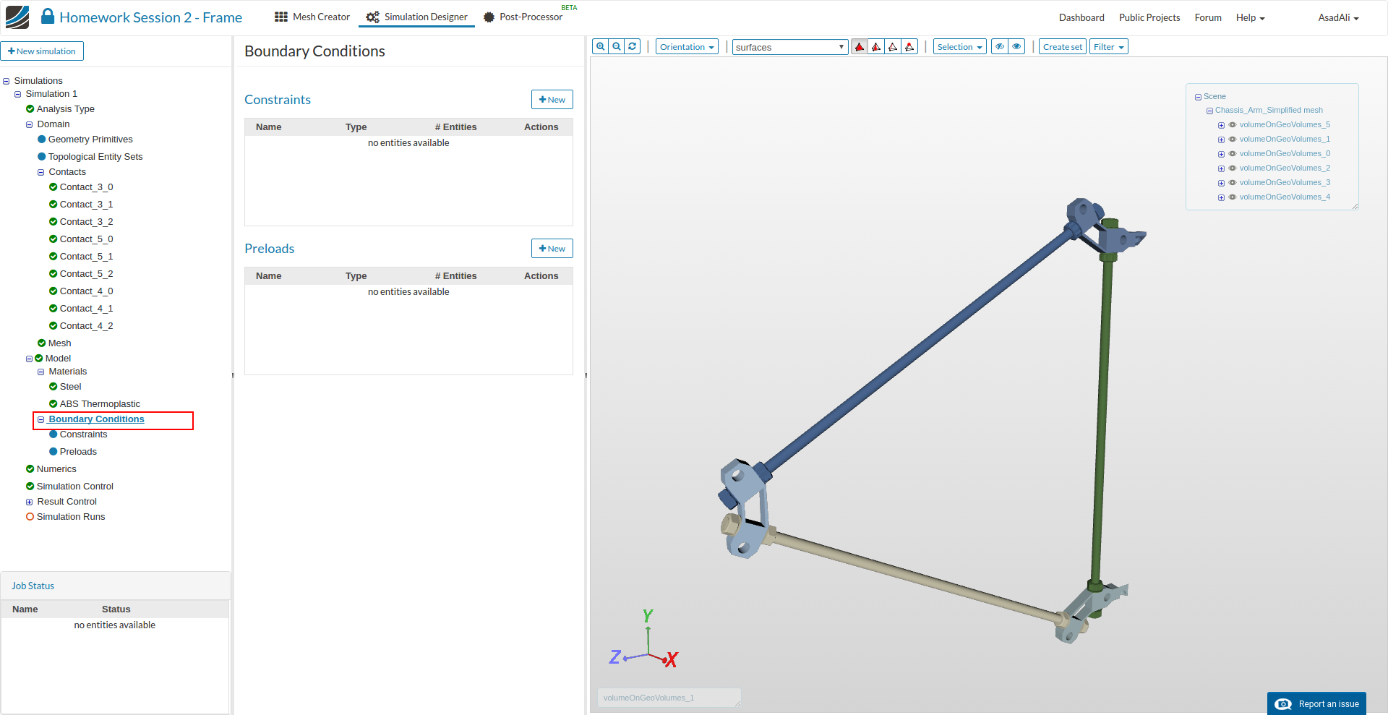Viewport: 1388px width, 715px height.
Task: Click the zoom in magnifier icon
Action: click(x=600, y=47)
